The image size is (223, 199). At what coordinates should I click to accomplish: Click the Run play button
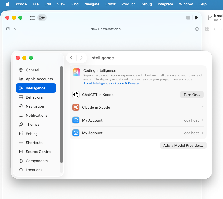(196, 18)
